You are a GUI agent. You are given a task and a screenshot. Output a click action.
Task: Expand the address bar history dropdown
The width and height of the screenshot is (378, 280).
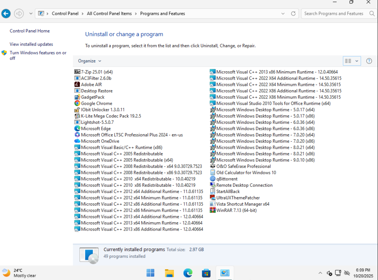283,14
